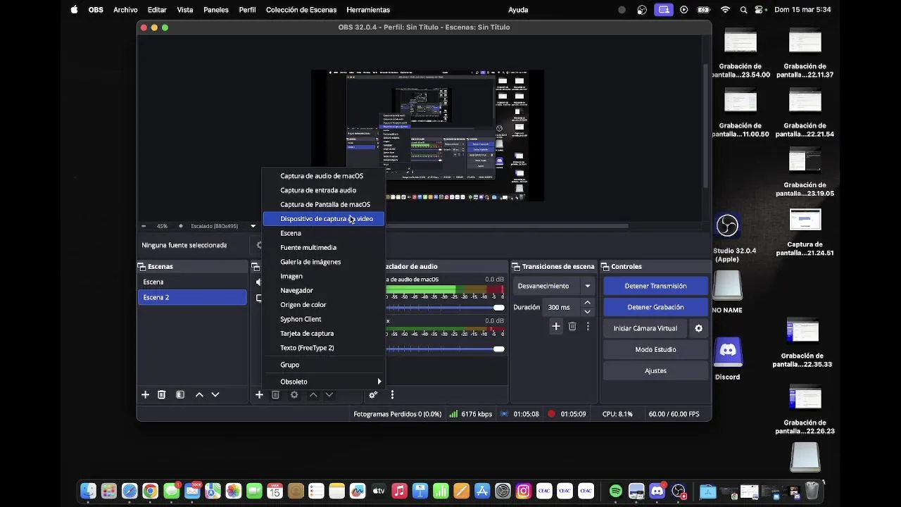Open audio mixer three-dot menu
Viewport: 901px width, 507px height.
point(392,395)
